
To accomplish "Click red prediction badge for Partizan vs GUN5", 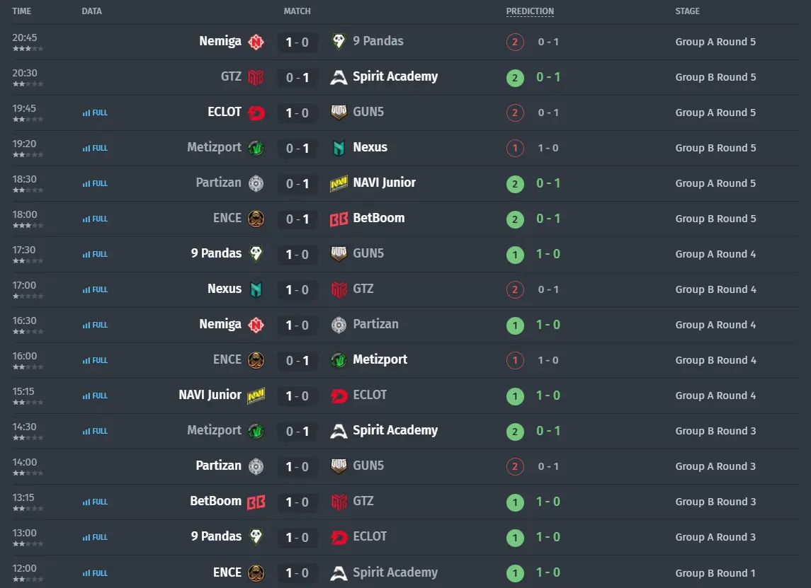I will [515, 467].
